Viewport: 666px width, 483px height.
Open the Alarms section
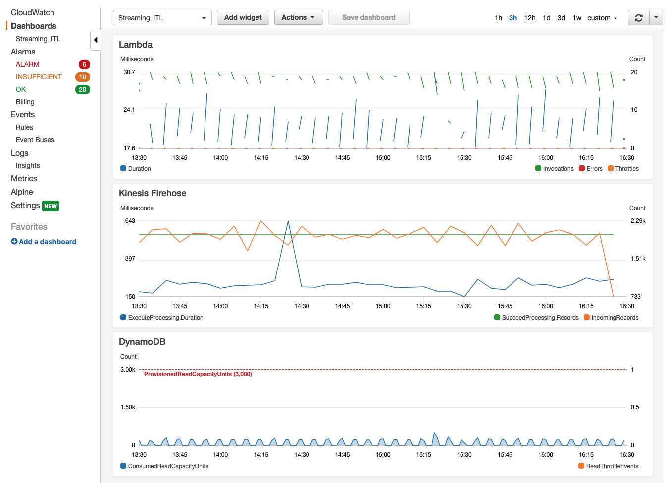tap(23, 52)
